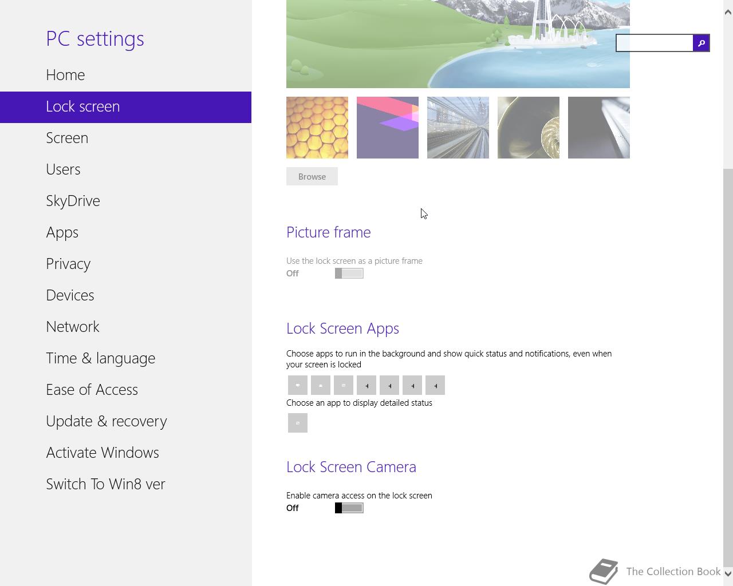Select Activate Windows in the sidebar
The width and height of the screenshot is (733, 586).
click(103, 453)
